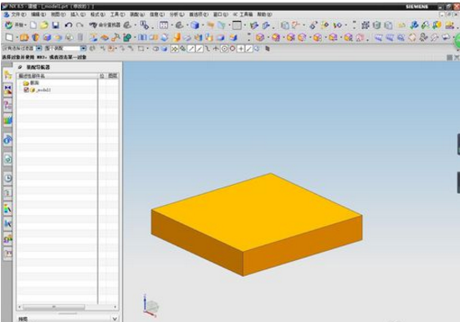Click the open folder icon in toolbar
Viewport: 460px width, 322px height.
[44, 25]
